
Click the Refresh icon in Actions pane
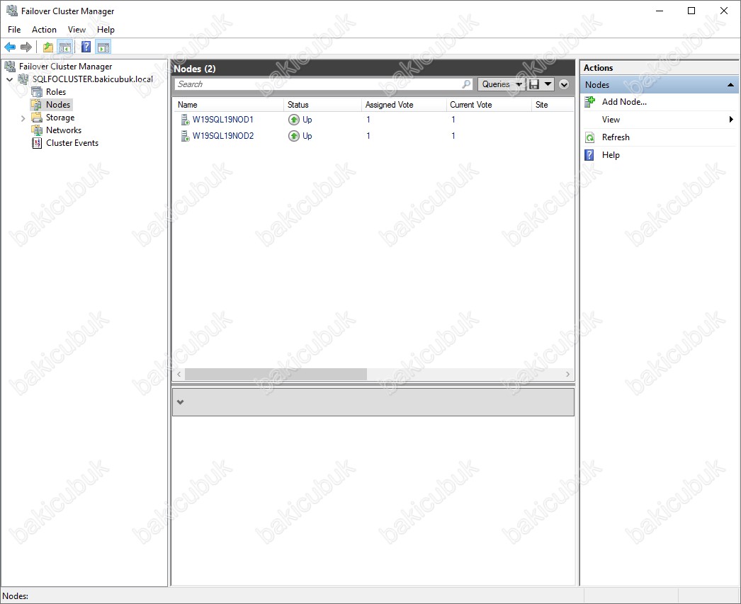pos(590,137)
